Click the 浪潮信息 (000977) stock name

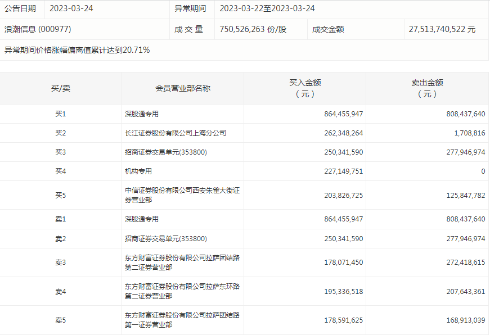[38, 29]
